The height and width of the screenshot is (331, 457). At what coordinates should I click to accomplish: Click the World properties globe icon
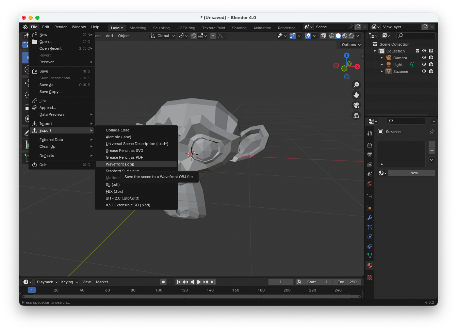370,184
